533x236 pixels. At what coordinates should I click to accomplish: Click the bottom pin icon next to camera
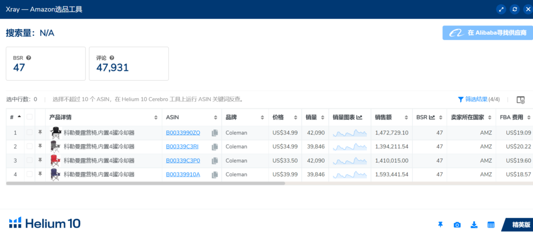[x=440, y=225]
